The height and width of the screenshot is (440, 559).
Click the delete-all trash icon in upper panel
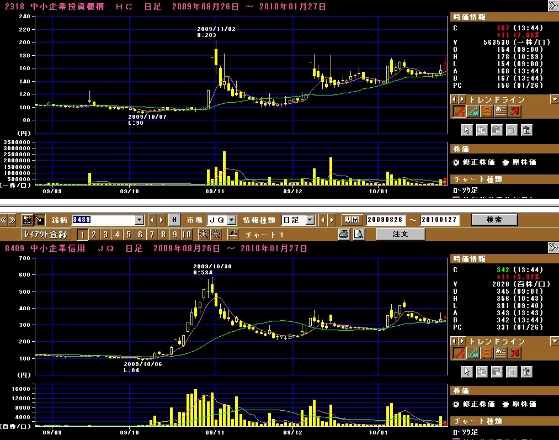pos(526,130)
